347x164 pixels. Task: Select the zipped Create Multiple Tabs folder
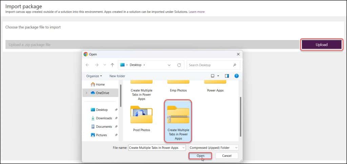(178, 120)
